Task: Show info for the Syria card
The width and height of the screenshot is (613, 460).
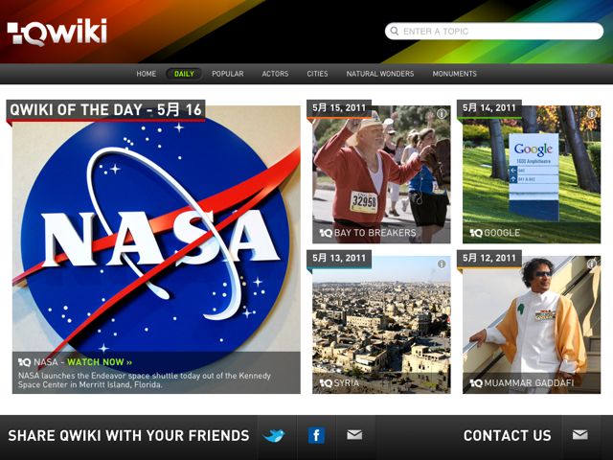Action: pyautogui.click(x=442, y=264)
